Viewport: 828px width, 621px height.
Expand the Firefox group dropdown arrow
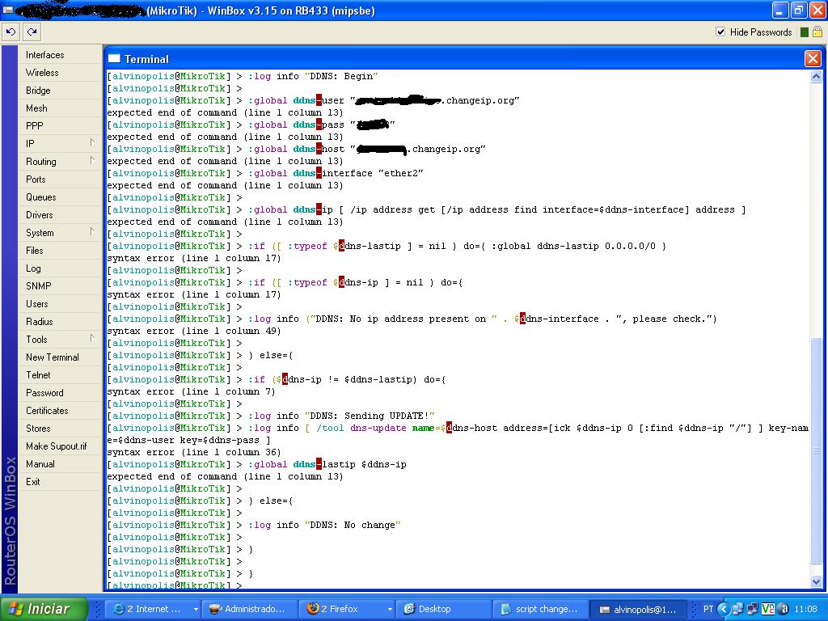390,609
